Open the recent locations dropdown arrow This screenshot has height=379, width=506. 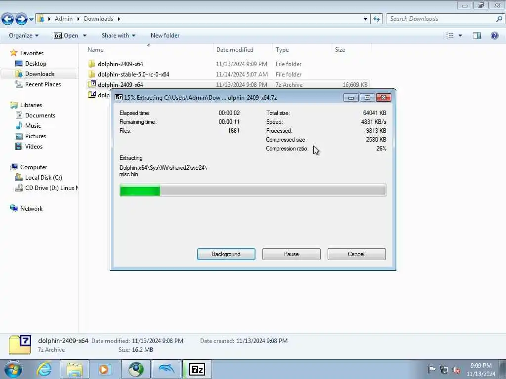click(x=31, y=19)
